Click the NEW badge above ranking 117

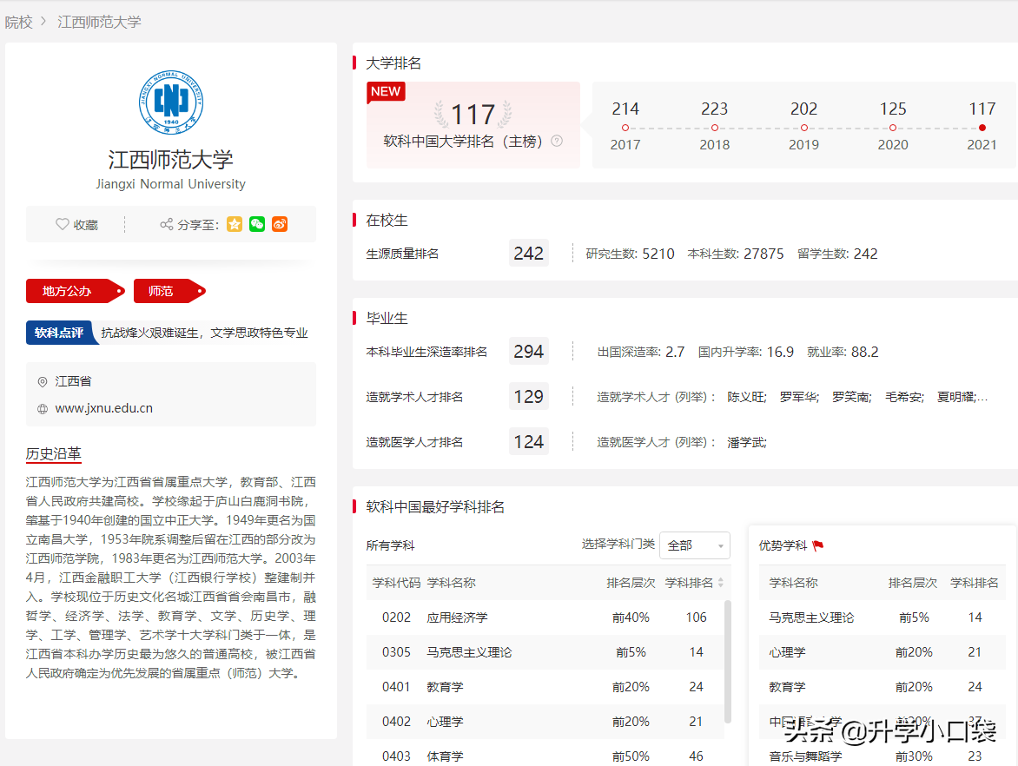point(386,91)
